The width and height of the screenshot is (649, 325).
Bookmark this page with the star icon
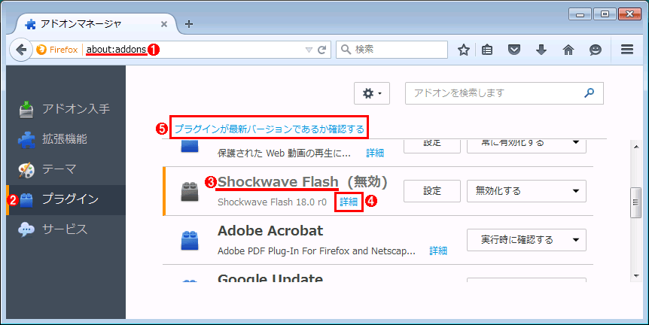click(464, 50)
